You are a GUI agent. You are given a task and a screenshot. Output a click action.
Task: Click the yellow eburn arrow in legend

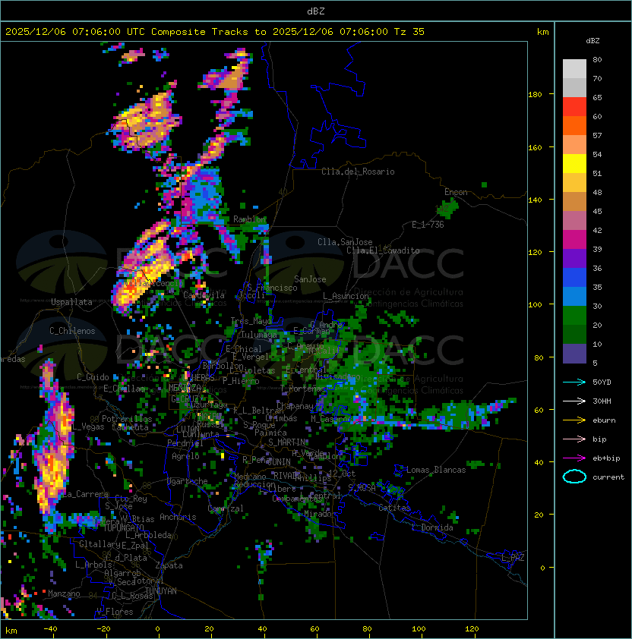click(x=574, y=420)
